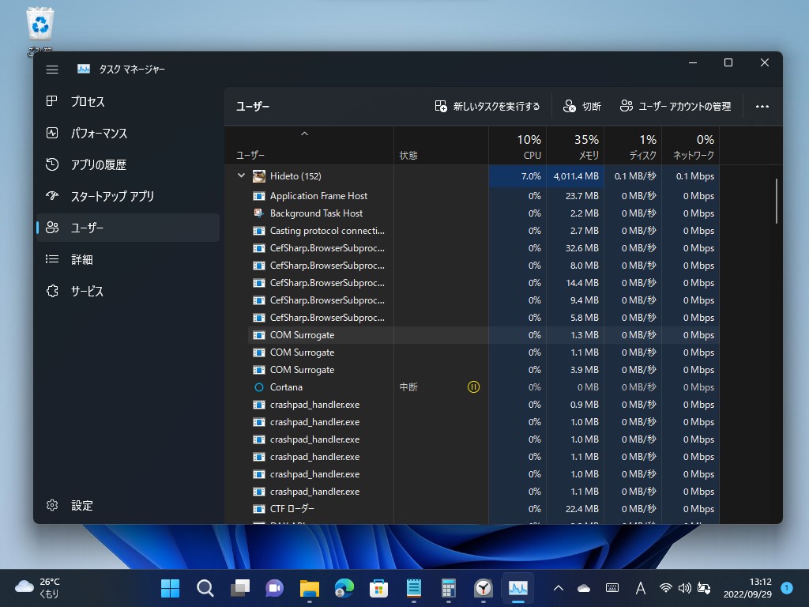Viewport: 809px width, 607px height.
Task: Select the Application Frame Host row
Action: tap(484, 196)
